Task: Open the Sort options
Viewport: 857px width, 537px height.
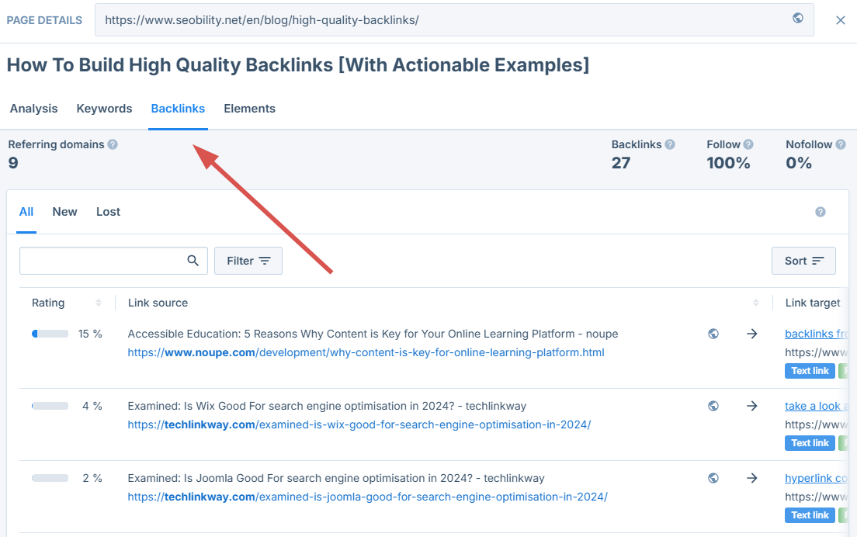Action: 803,261
